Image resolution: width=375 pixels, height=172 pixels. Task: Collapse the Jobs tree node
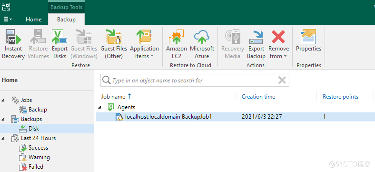3,100
